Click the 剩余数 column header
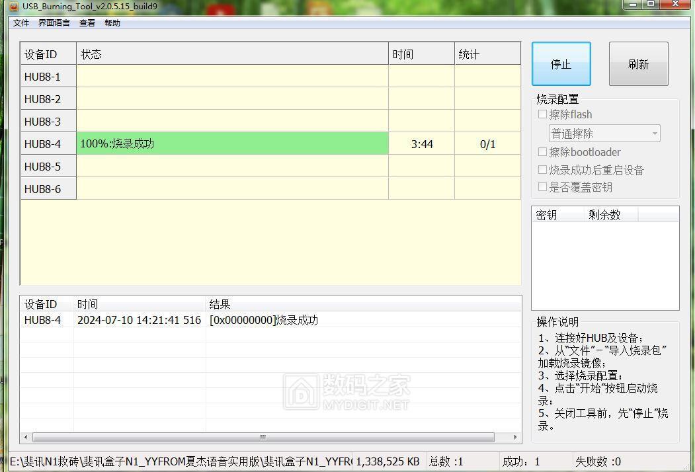 tap(612, 215)
